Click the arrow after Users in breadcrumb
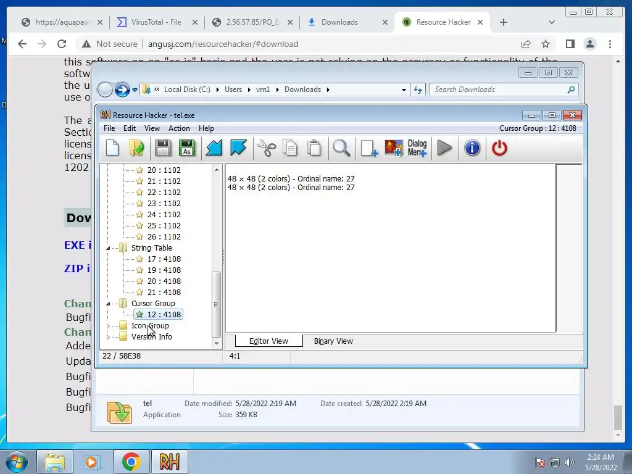This screenshot has height=474, width=632. click(249, 89)
